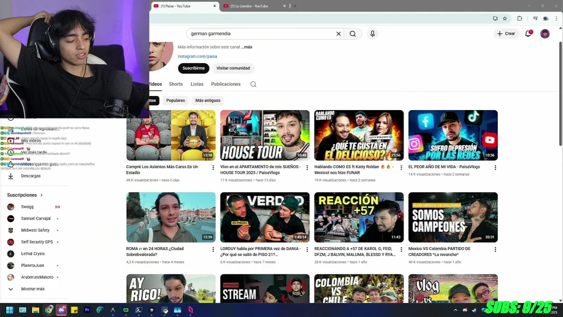Open the Shorts tab of the channel

coord(176,84)
